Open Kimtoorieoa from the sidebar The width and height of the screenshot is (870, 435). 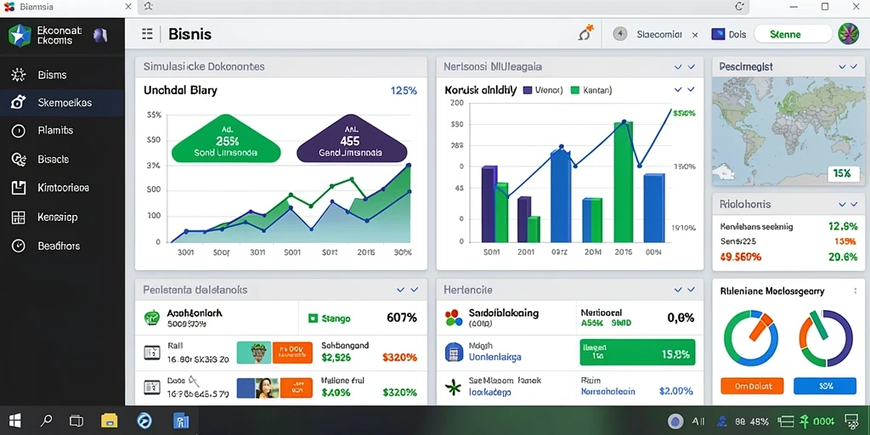(61, 188)
